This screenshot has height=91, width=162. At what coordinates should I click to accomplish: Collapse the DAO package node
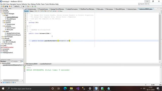(3, 15)
